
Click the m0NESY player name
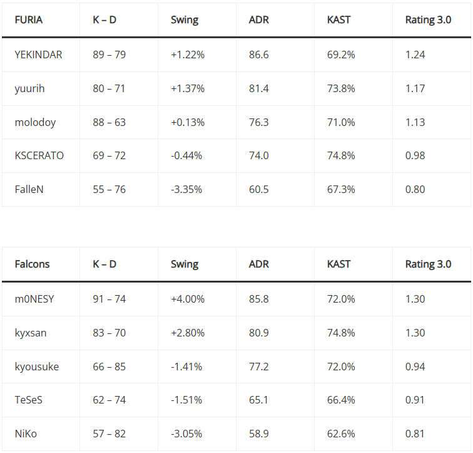34,299
